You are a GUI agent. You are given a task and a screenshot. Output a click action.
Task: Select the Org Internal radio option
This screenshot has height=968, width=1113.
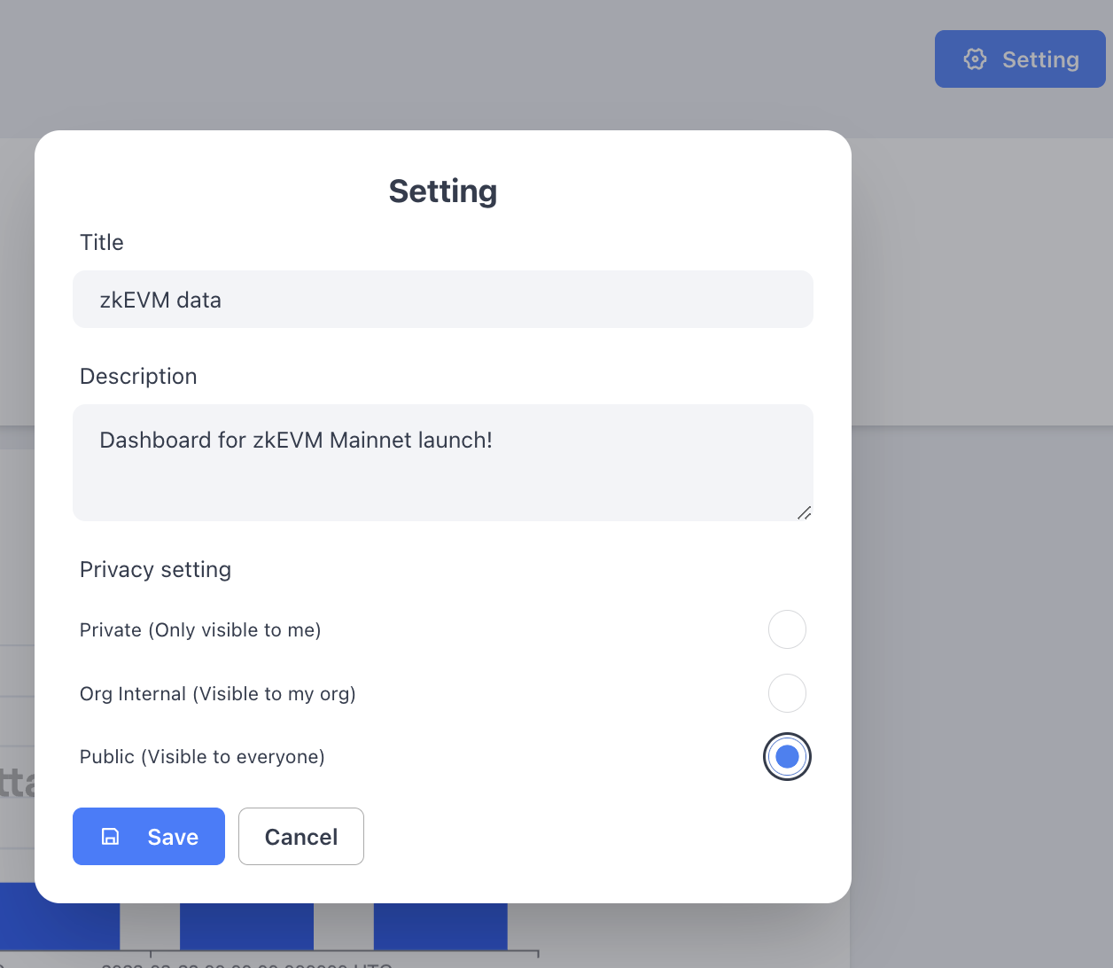point(787,693)
